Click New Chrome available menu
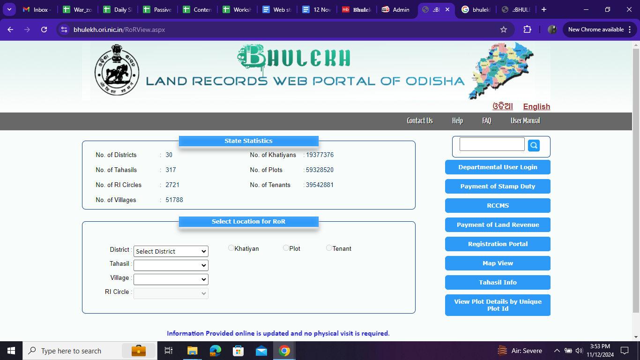Image resolution: width=640 pixels, height=360 pixels. (600, 30)
